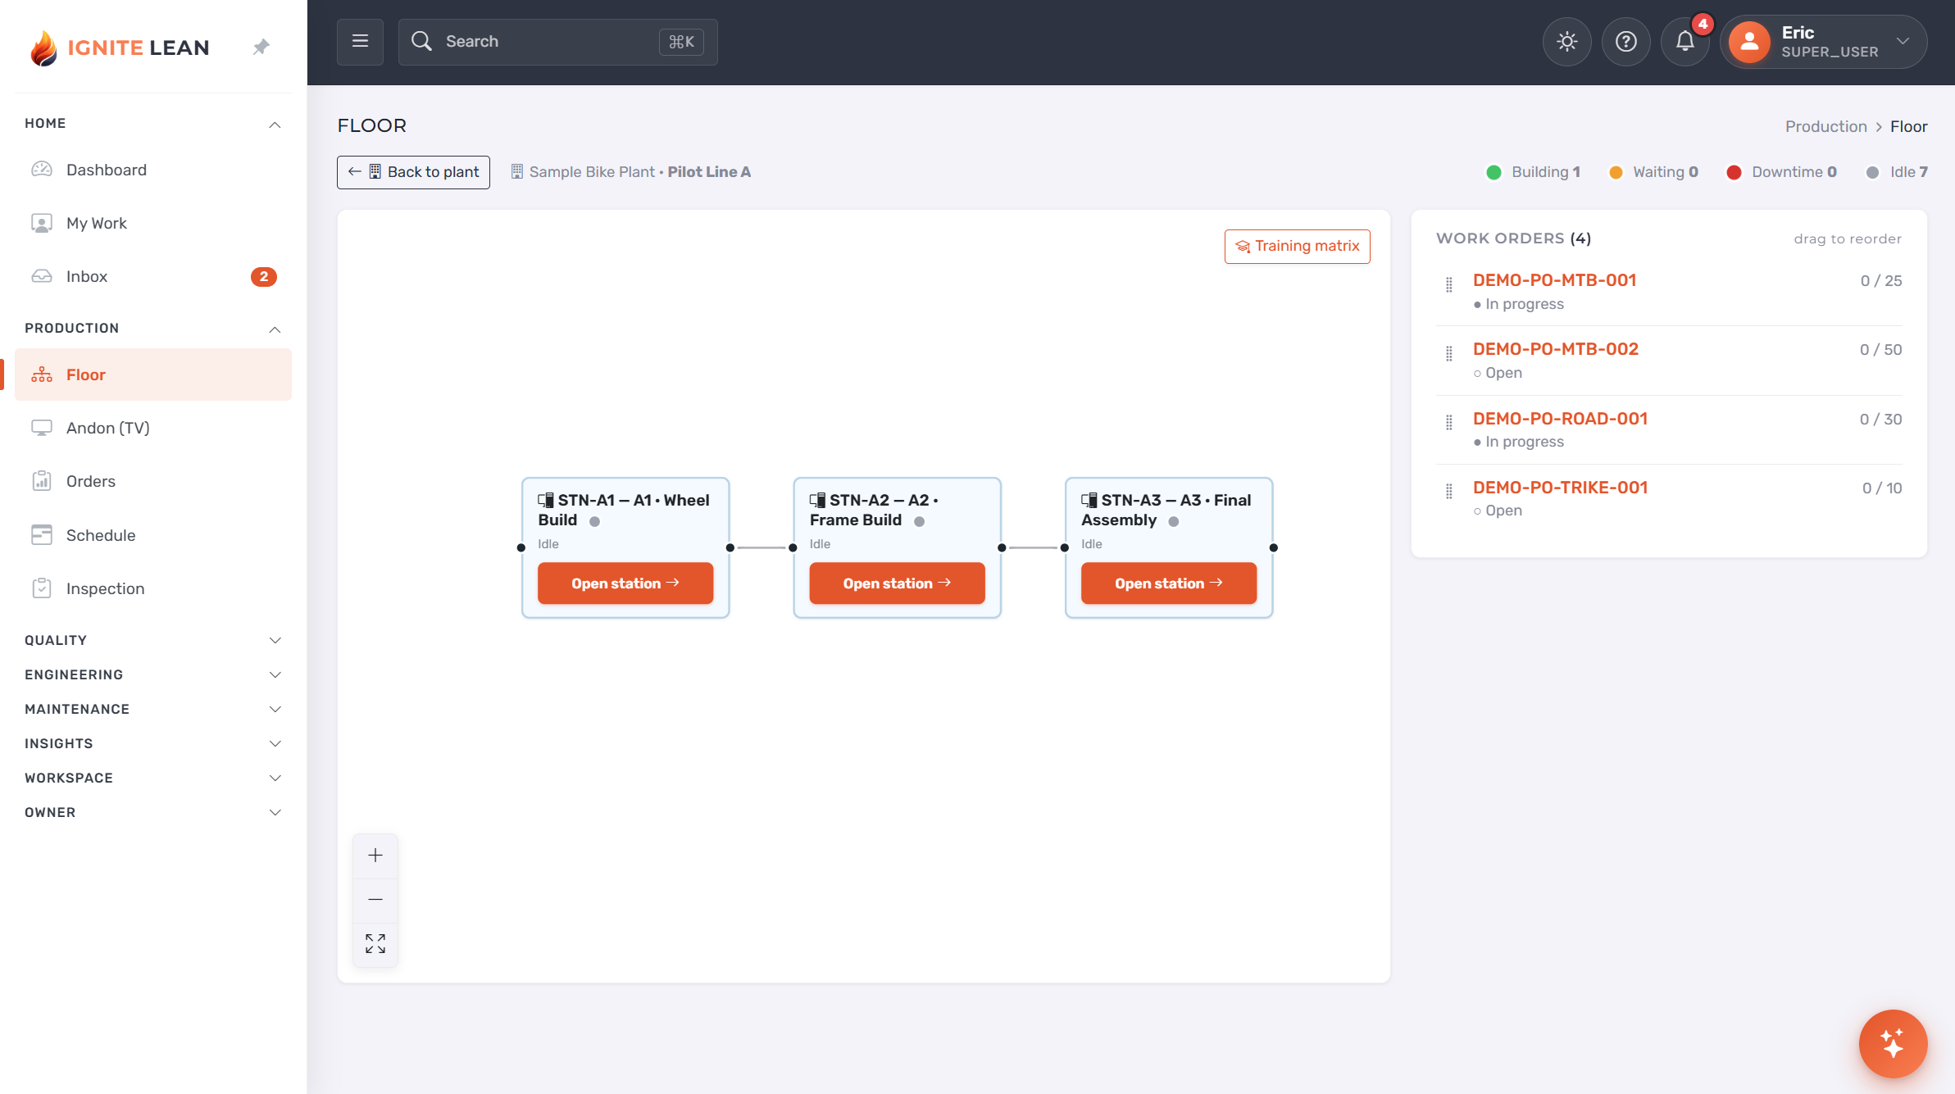Click drag handle for DEMO-PO-MTB-001
The height and width of the screenshot is (1094, 1955).
point(1449,284)
